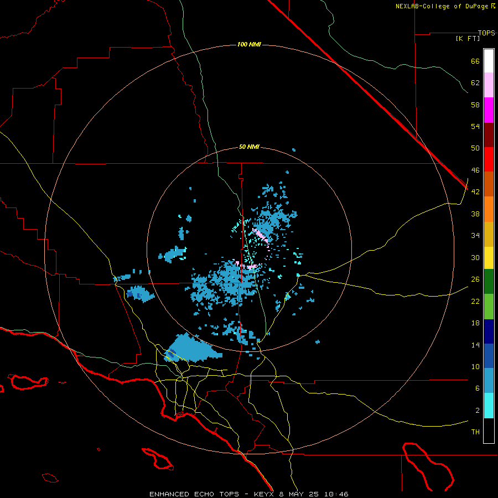Click the 10:46 timestamp

(x=336, y=494)
